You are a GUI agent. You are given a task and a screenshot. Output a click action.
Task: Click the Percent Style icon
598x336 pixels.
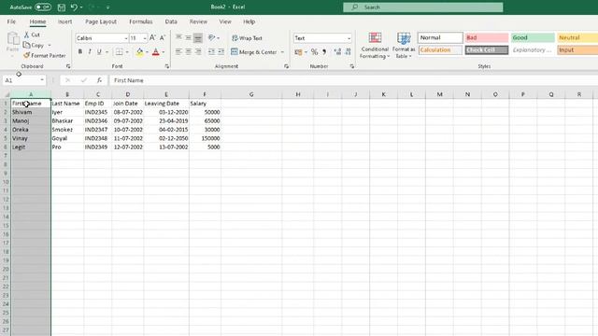pos(314,52)
